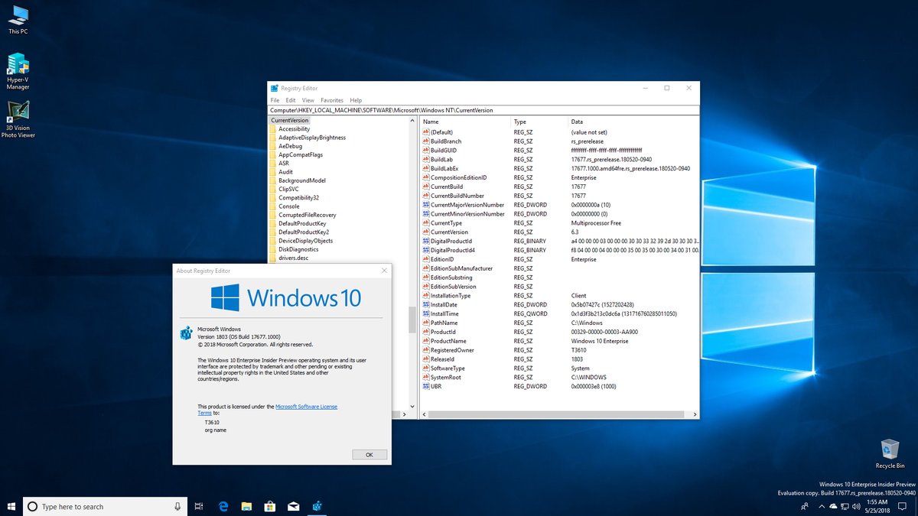Click the folder icon beside Accessibility key
The image size is (918, 516).
273,129
